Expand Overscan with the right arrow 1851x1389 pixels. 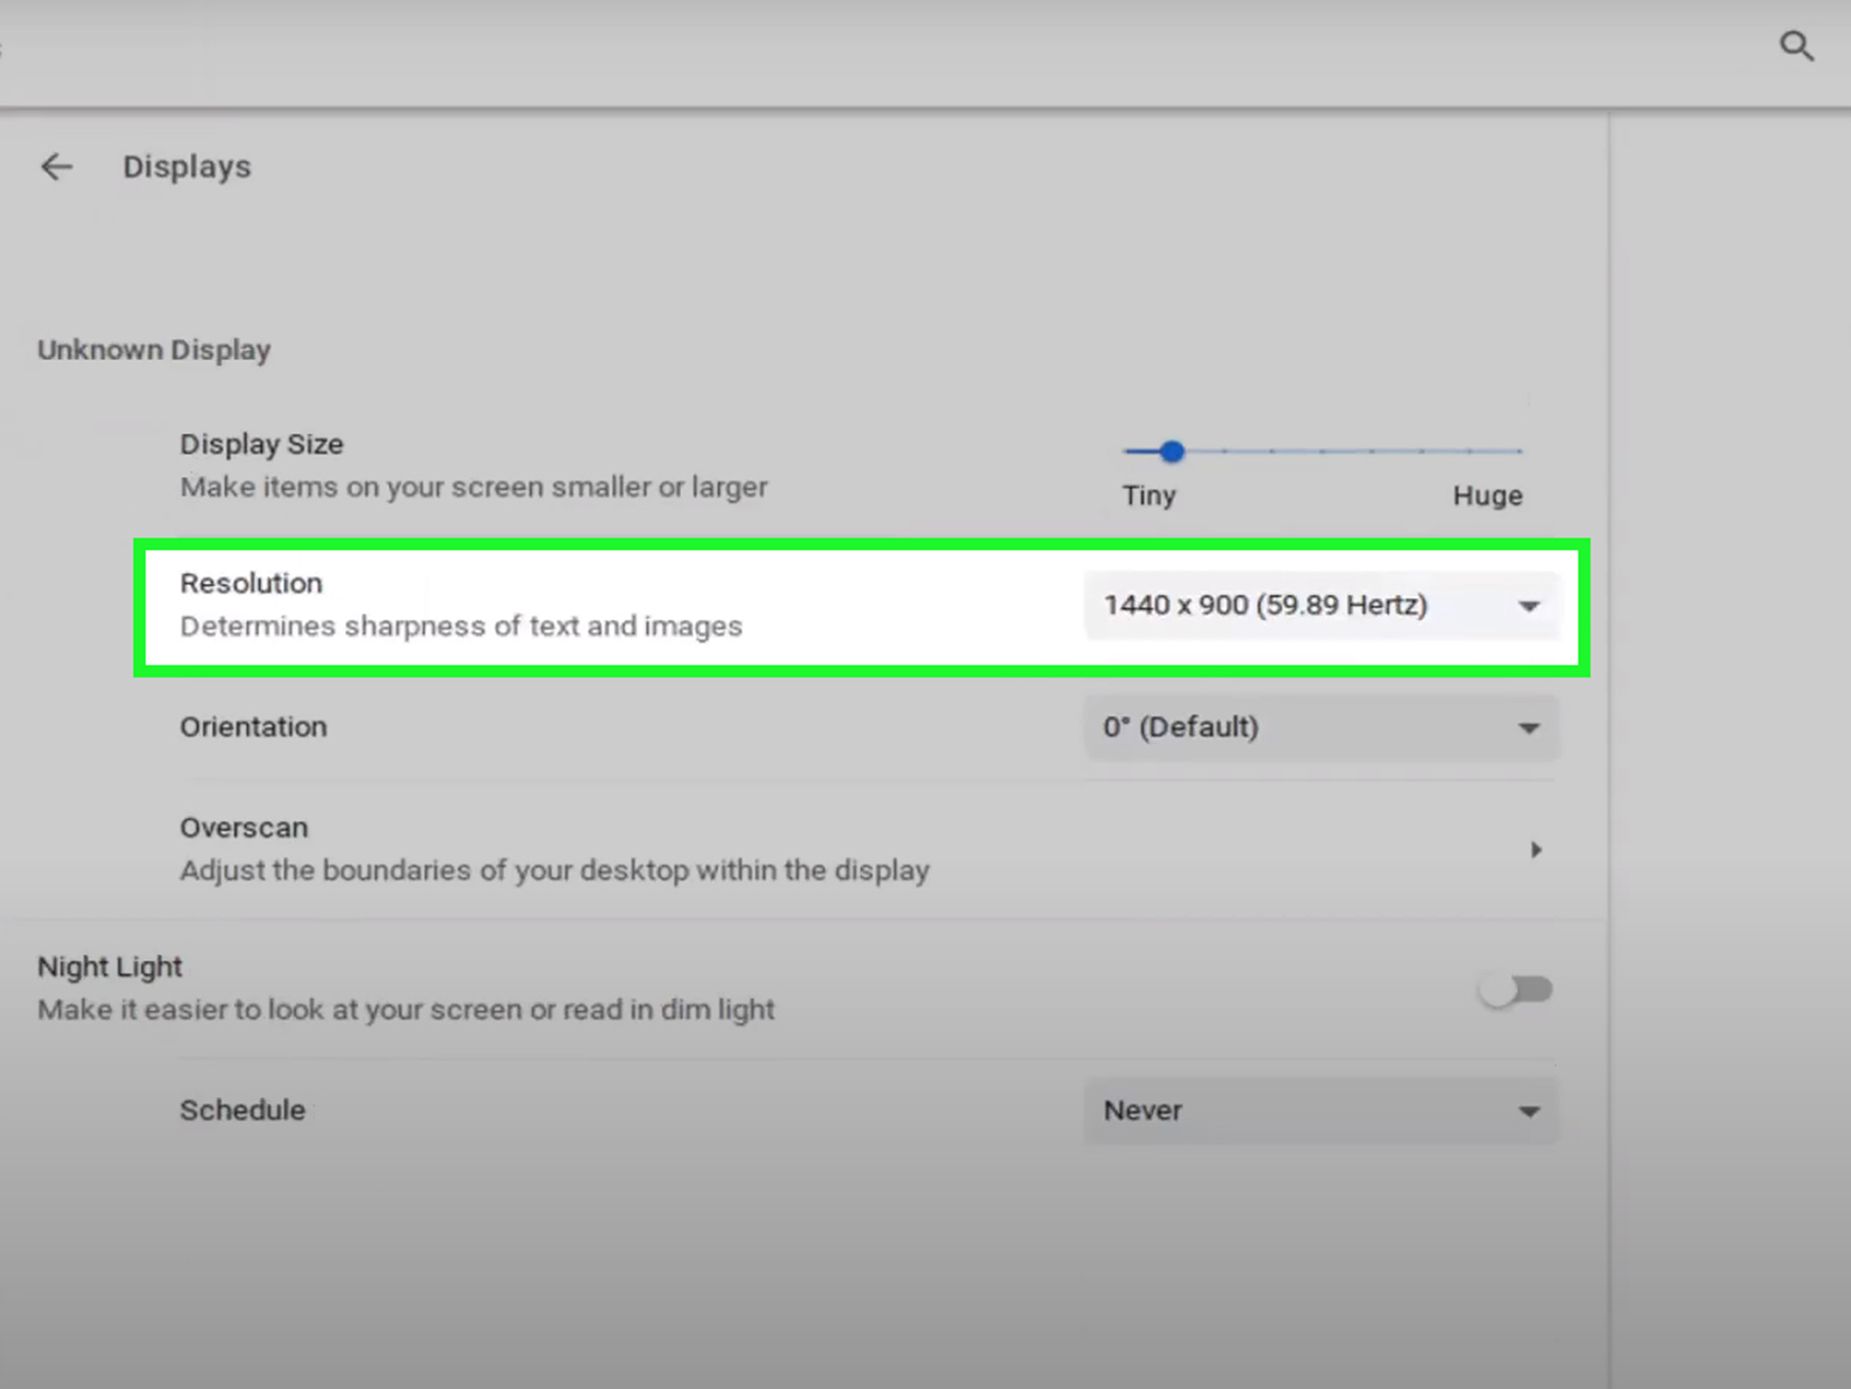pyautogui.click(x=1536, y=850)
